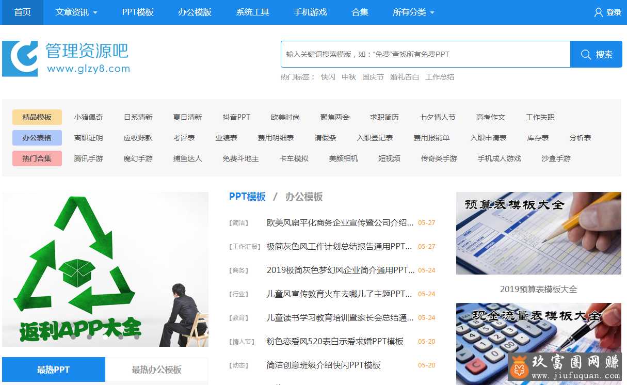
Task: Open the 求职简历 template link
Action: click(x=384, y=117)
